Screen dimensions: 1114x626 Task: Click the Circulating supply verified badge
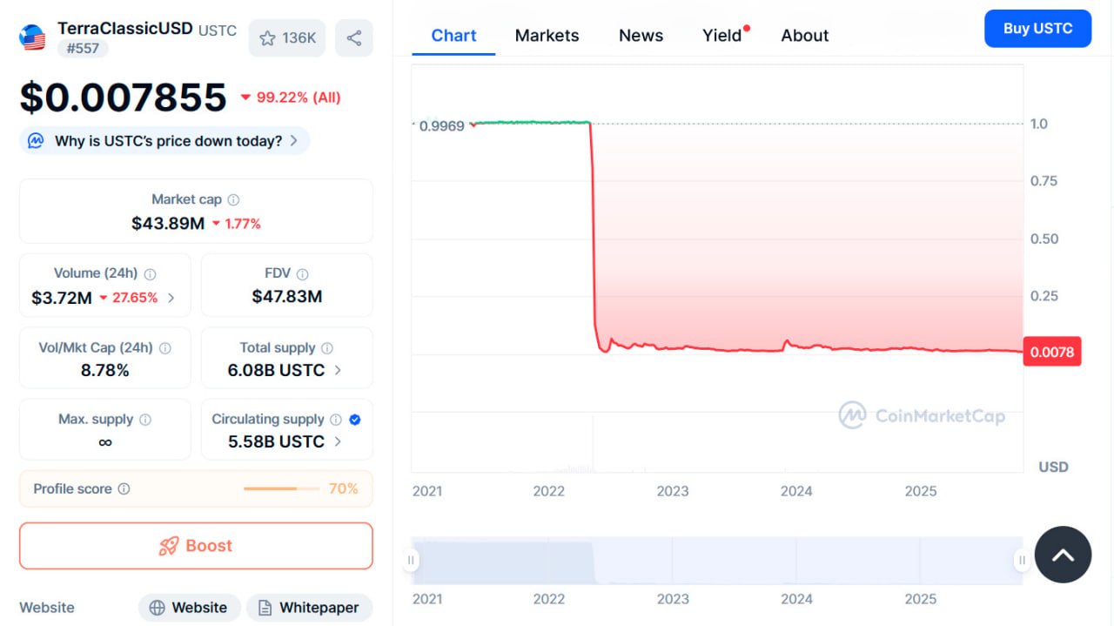pyautogui.click(x=355, y=420)
